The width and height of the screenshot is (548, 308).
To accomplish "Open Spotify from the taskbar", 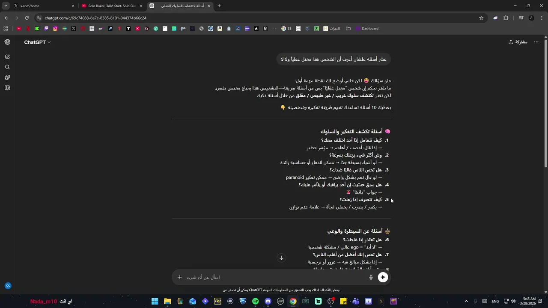I will 256,301.
